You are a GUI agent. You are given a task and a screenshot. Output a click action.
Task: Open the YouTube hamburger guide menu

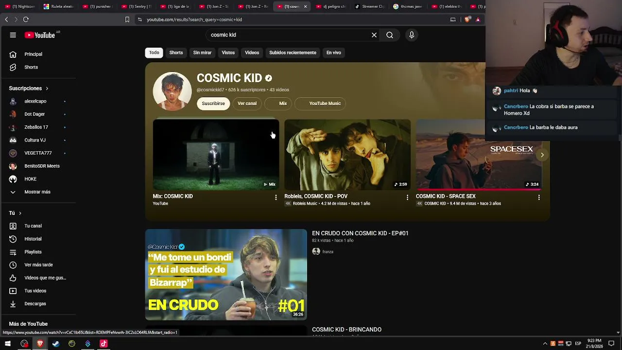click(x=13, y=35)
